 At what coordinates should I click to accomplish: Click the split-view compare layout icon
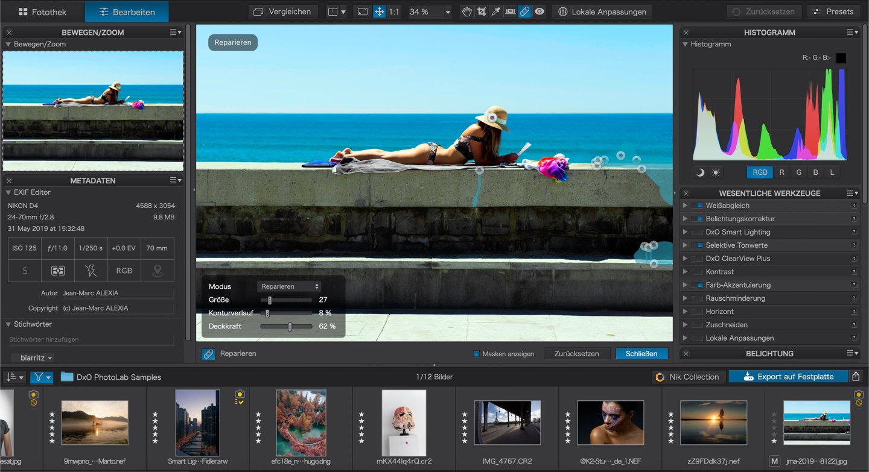(x=333, y=11)
